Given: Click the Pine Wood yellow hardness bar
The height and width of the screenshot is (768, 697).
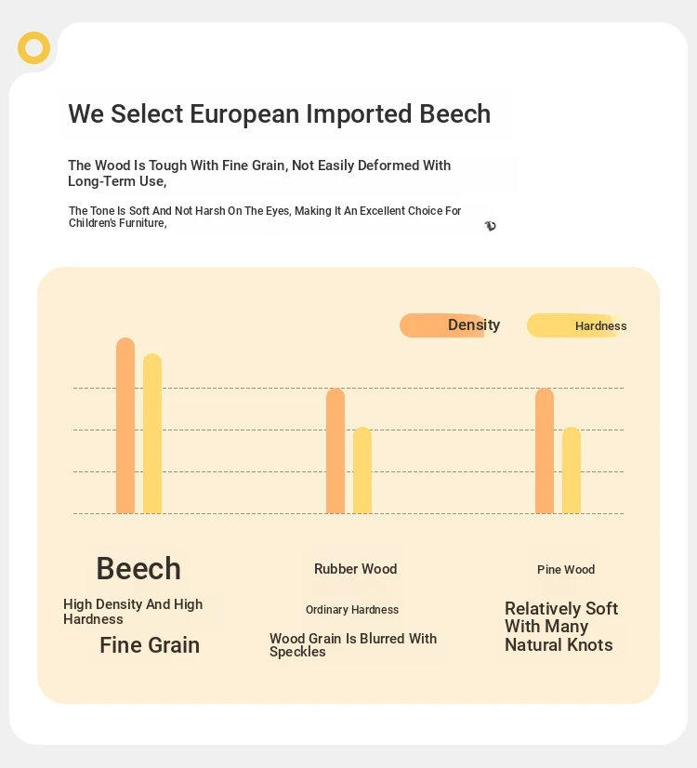Looking at the screenshot, I should point(572,470).
